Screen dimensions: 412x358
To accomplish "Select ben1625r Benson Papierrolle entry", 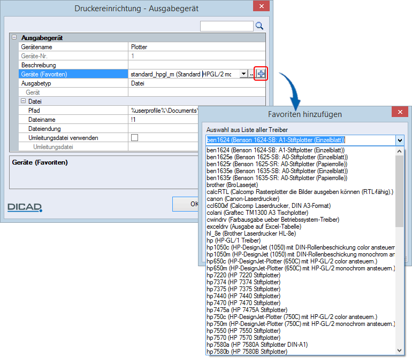I will [301, 164].
